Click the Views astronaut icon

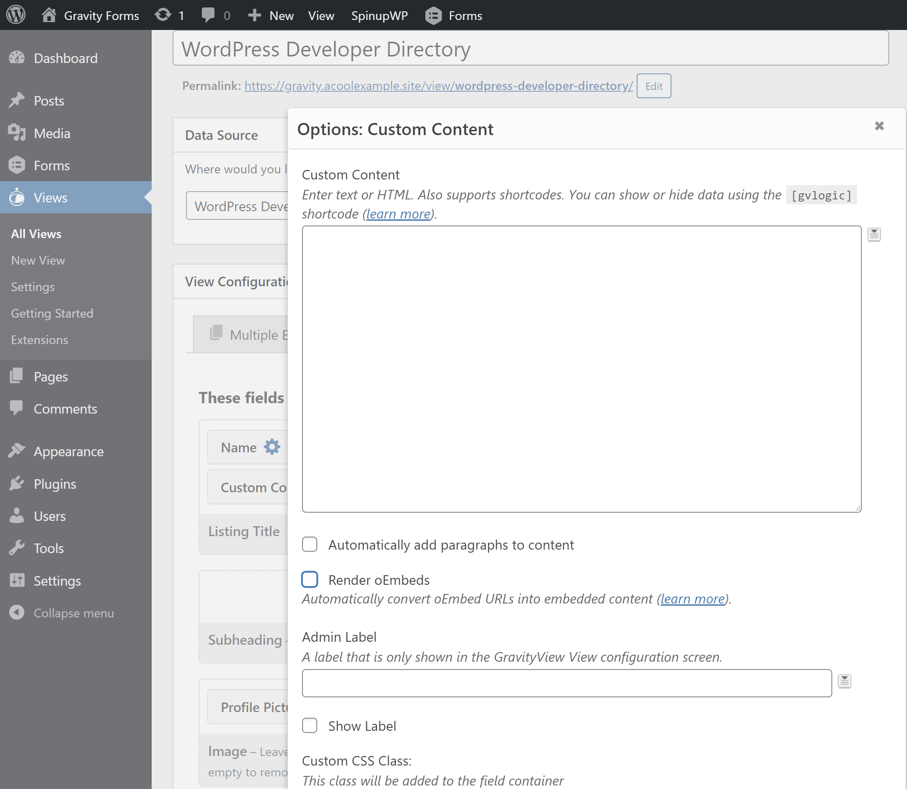[17, 197]
